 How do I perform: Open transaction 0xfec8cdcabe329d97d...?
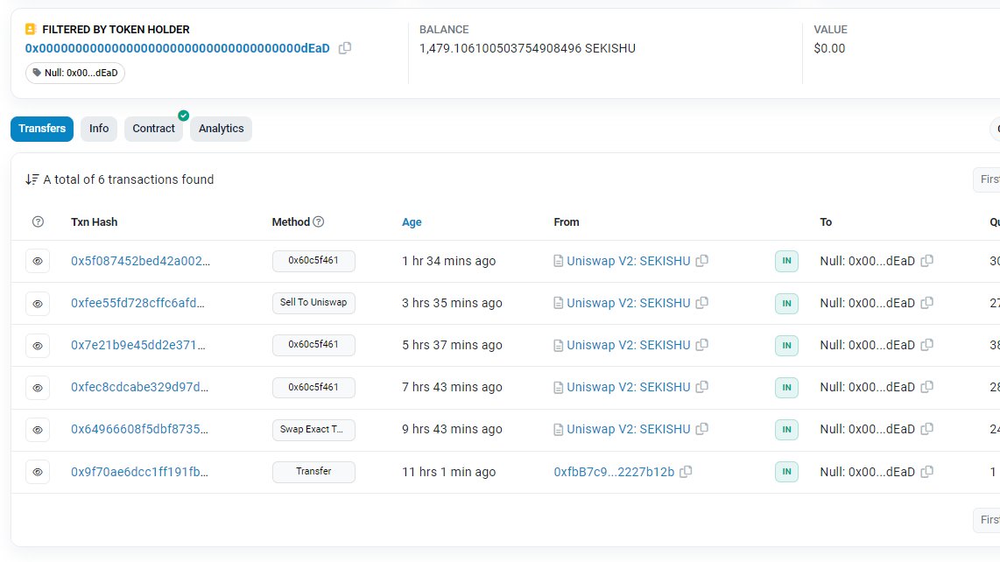coord(140,387)
